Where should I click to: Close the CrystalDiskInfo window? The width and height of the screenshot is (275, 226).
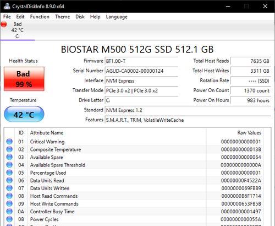[x=265, y=6]
